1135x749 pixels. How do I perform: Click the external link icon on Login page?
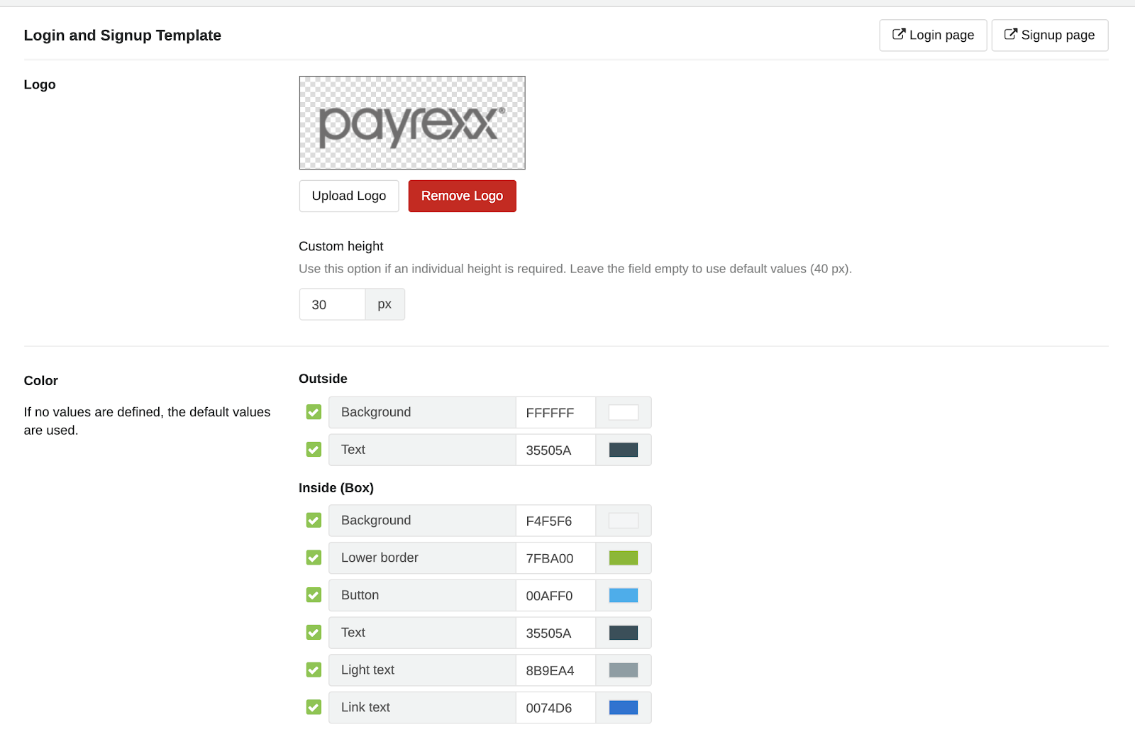coord(899,34)
